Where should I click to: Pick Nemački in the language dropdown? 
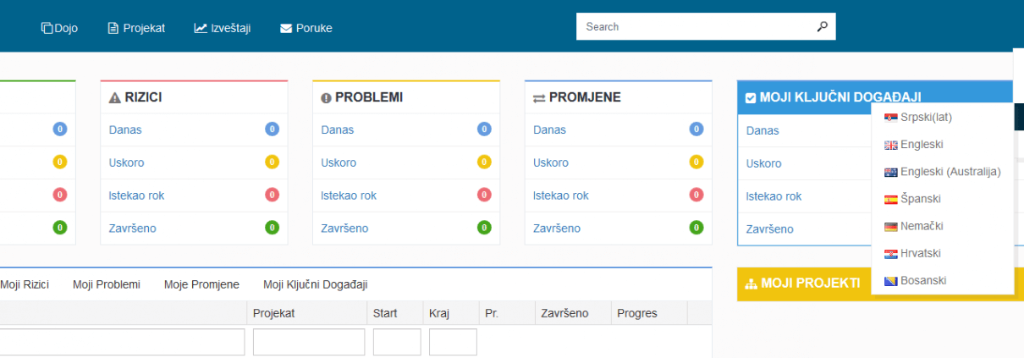[x=921, y=226]
